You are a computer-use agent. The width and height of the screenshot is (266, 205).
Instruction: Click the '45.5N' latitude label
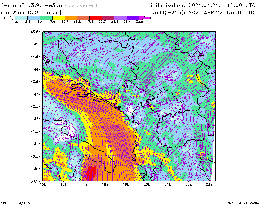(x=36, y=32)
